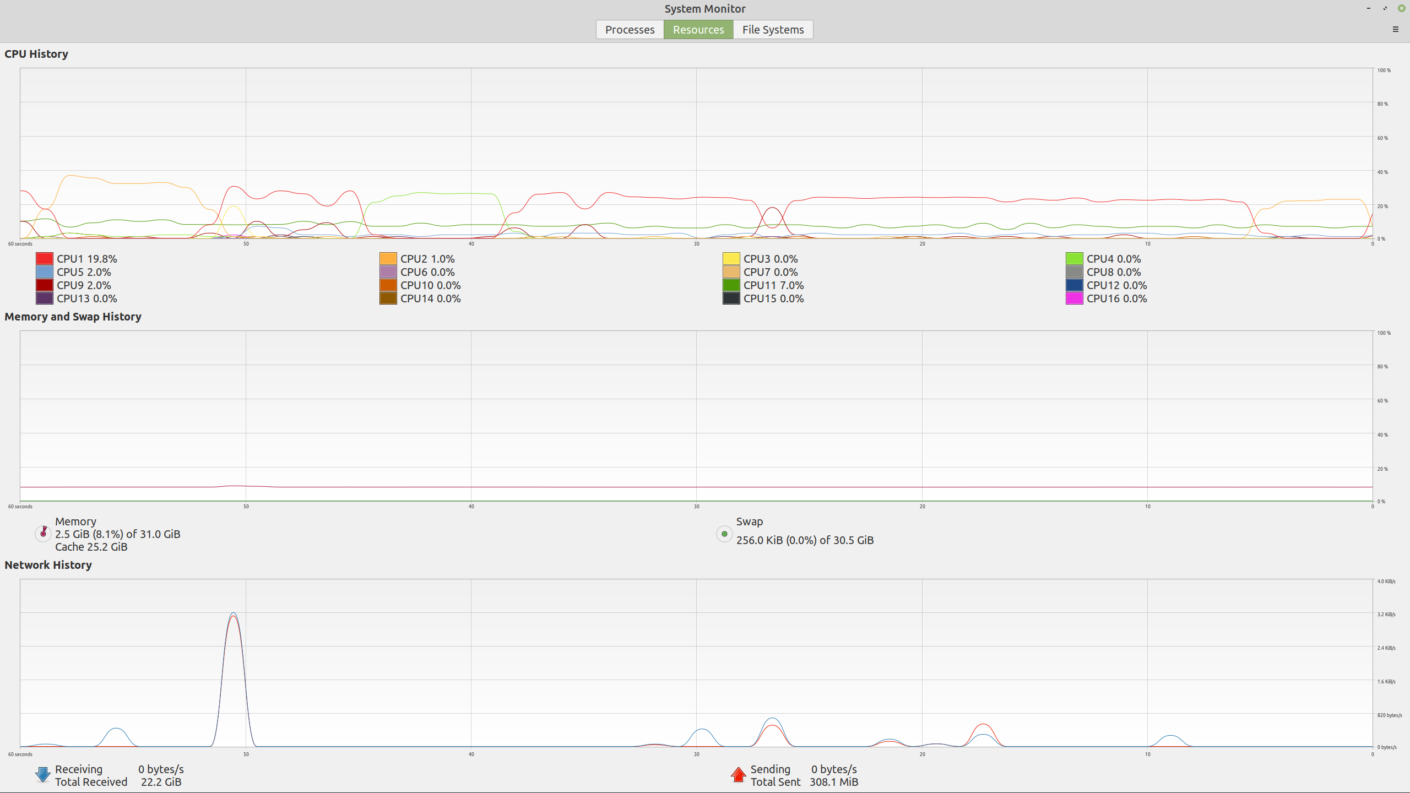Image resolution: width=1410 pixels, height=793 pixels.
Task: Switch to the File Systems tab
Action: click(773, 30)
